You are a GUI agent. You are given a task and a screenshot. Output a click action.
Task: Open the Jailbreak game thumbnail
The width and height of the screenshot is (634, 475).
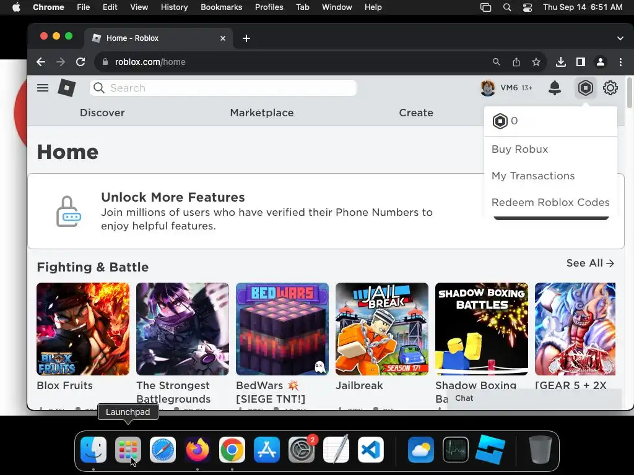pos(381,329)
